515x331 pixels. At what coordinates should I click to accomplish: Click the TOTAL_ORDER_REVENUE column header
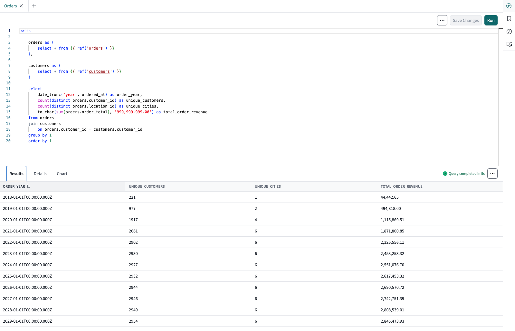[401, 186]
